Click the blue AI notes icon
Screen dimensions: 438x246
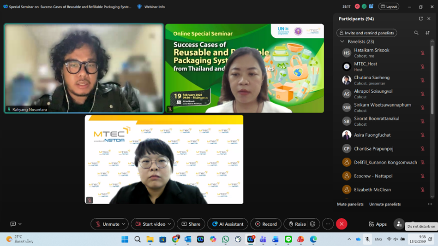pyautogui.click(x=371, y=6)
